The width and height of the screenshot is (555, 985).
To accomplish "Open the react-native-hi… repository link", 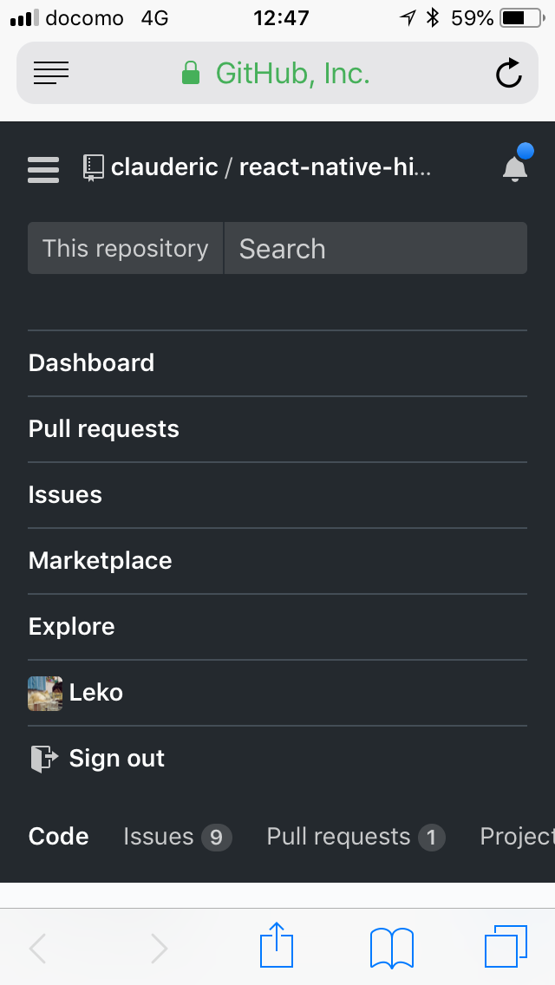I will click(334, 167).
